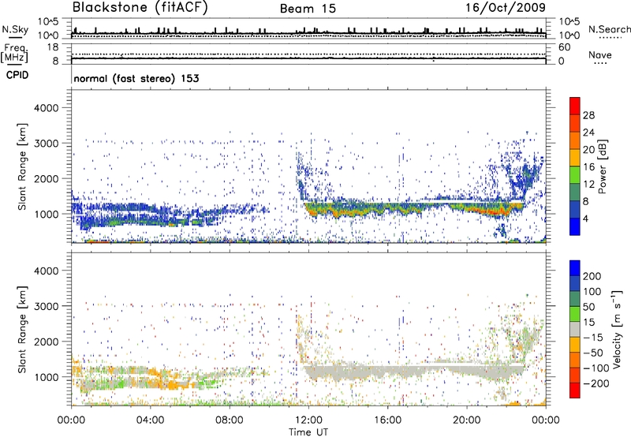Click the 12:00 time axis tick label
Image resolution: width=631 pixels, height=437 pixels.
308,420
